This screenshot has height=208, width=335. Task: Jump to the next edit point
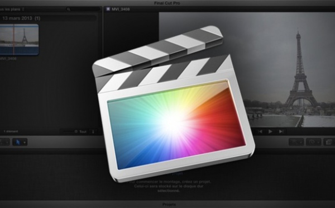tap(281, 131)
